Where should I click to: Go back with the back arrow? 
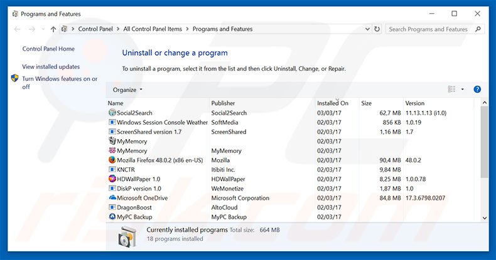point(17,29)
